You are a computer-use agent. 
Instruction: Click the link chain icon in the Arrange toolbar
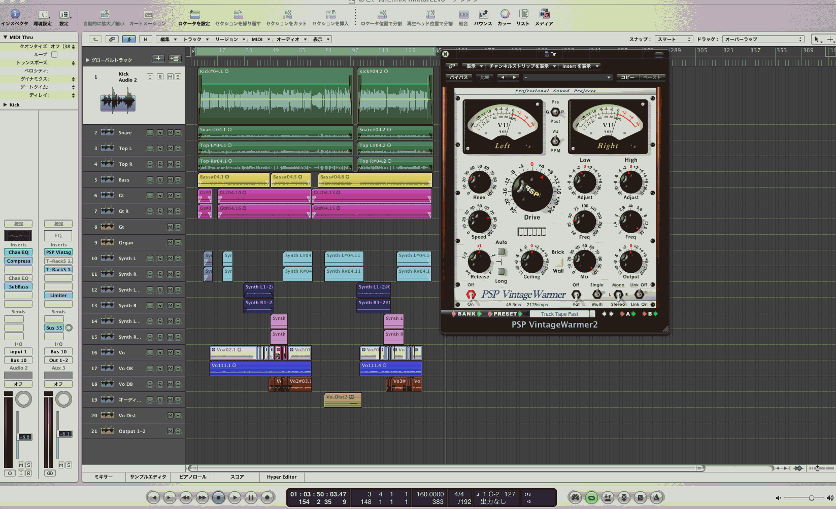pos(112,39)
